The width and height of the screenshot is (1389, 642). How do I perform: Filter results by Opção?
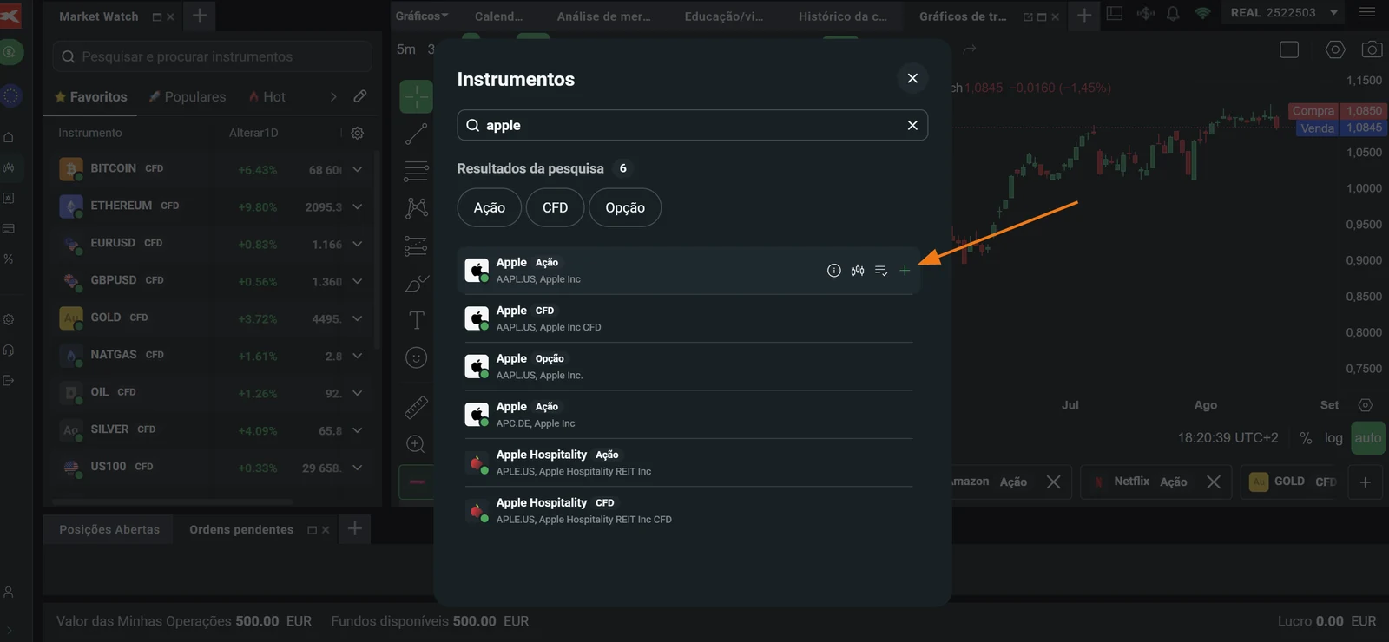click(625, 208)
